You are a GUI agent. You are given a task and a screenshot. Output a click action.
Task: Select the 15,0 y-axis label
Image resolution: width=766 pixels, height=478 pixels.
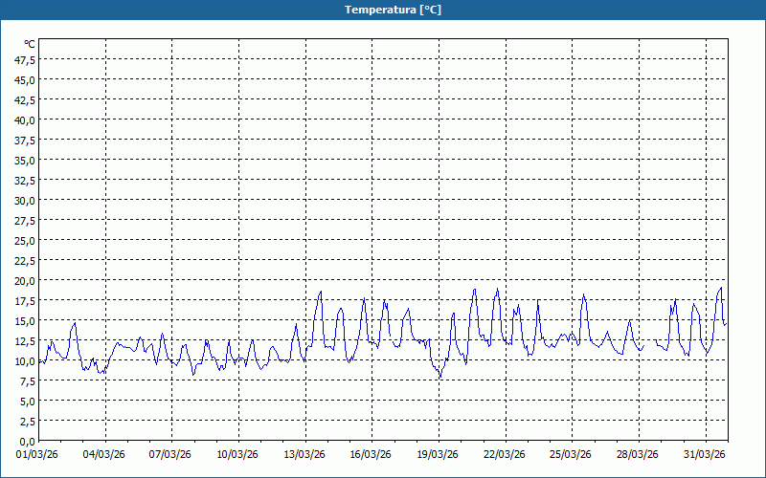coord(26,321)
